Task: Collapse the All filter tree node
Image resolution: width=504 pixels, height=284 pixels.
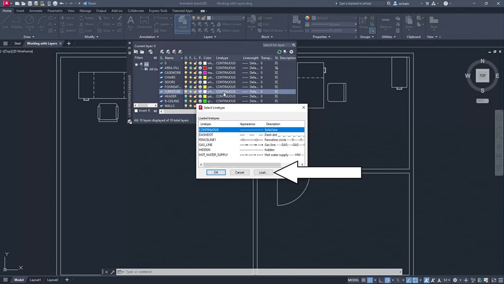Action: click(136, 65)
